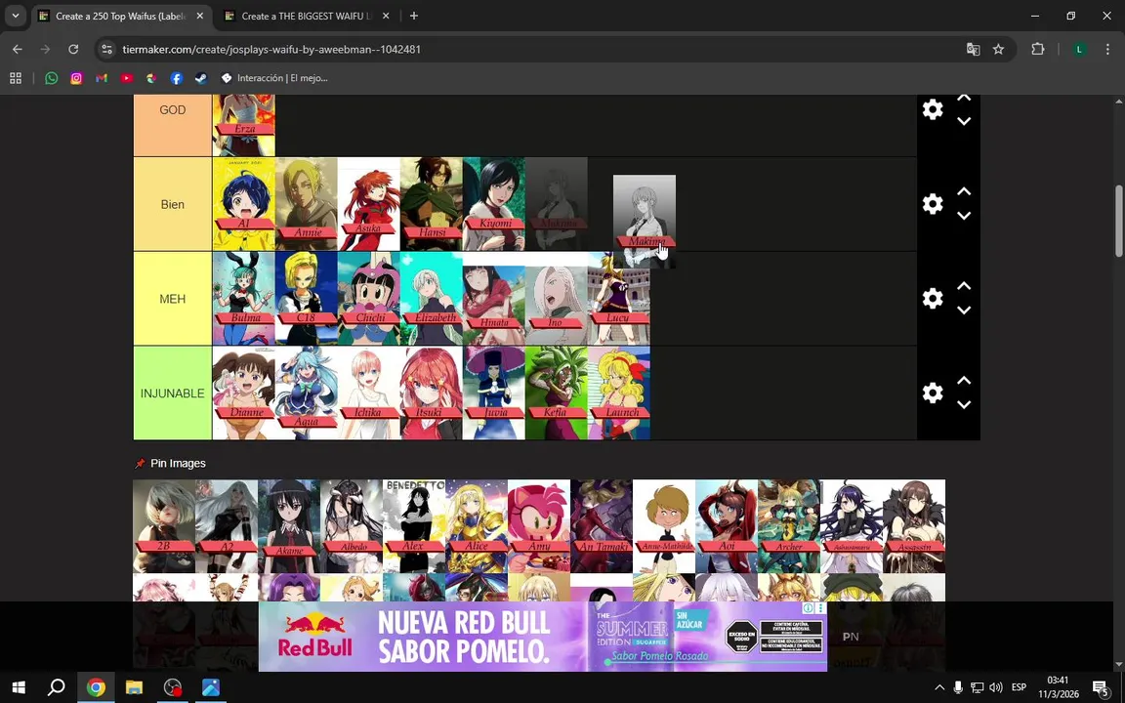Select C18 image in MEH tier

[x=307, y=299]
